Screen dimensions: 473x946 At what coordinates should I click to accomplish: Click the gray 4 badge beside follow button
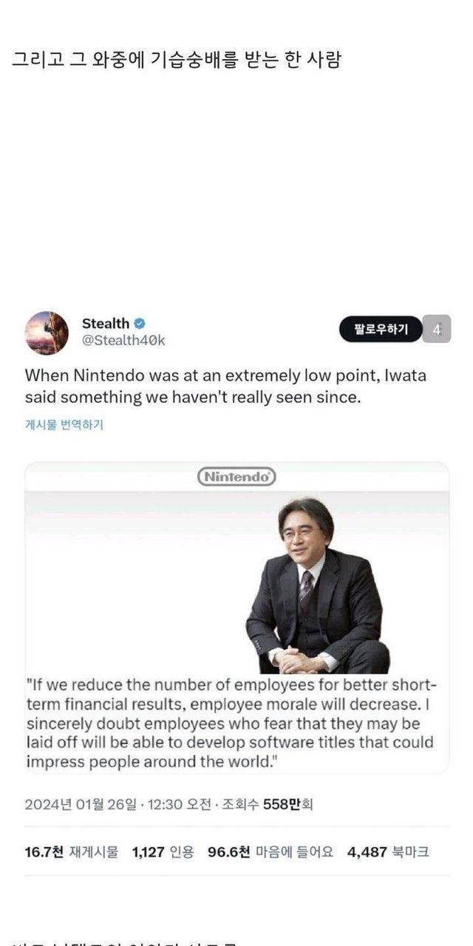tap(437, 329)
